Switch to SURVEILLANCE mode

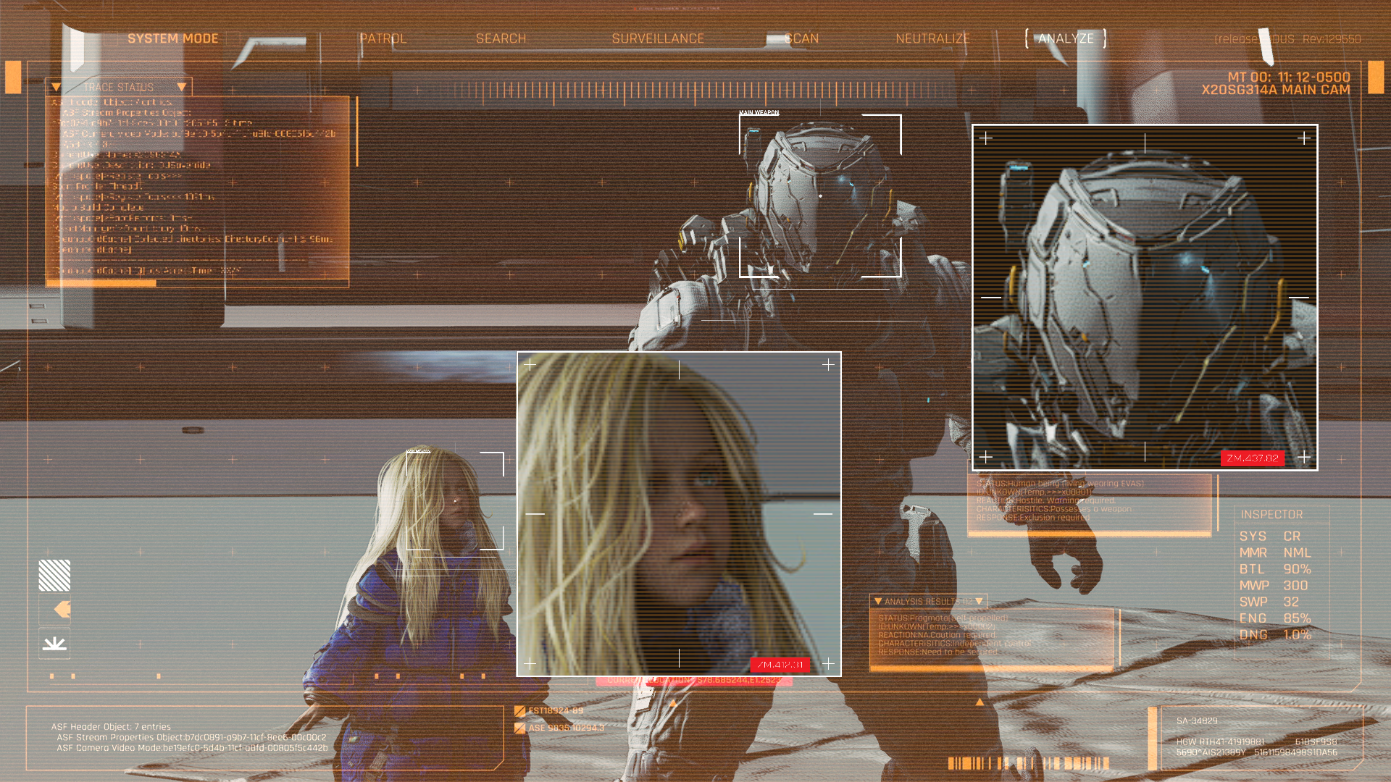pos(657,38)
